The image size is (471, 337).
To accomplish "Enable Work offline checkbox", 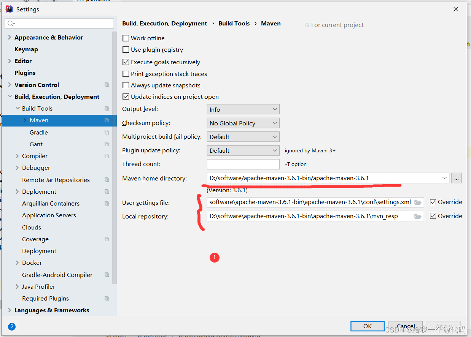I will pyautogui.click(x=126, y=38).
